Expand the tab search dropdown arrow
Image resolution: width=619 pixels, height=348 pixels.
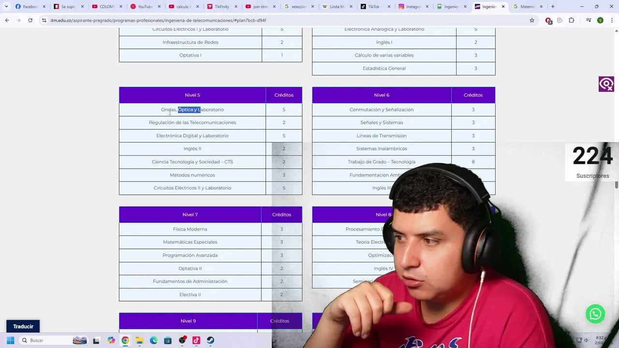pyautogui.click(x=6, y=7)
